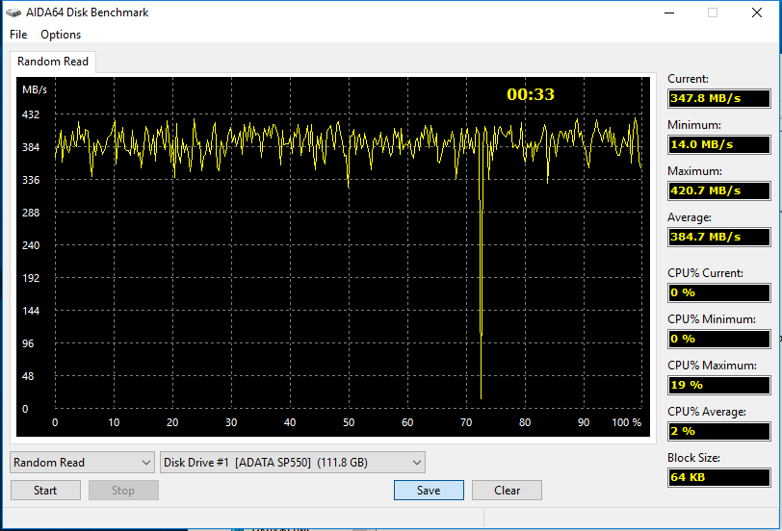The height and width of the screenshot is (531, 782).
Task: Click the Maximum 420.7 MB/s value field
Action: (x=718, y=190)
